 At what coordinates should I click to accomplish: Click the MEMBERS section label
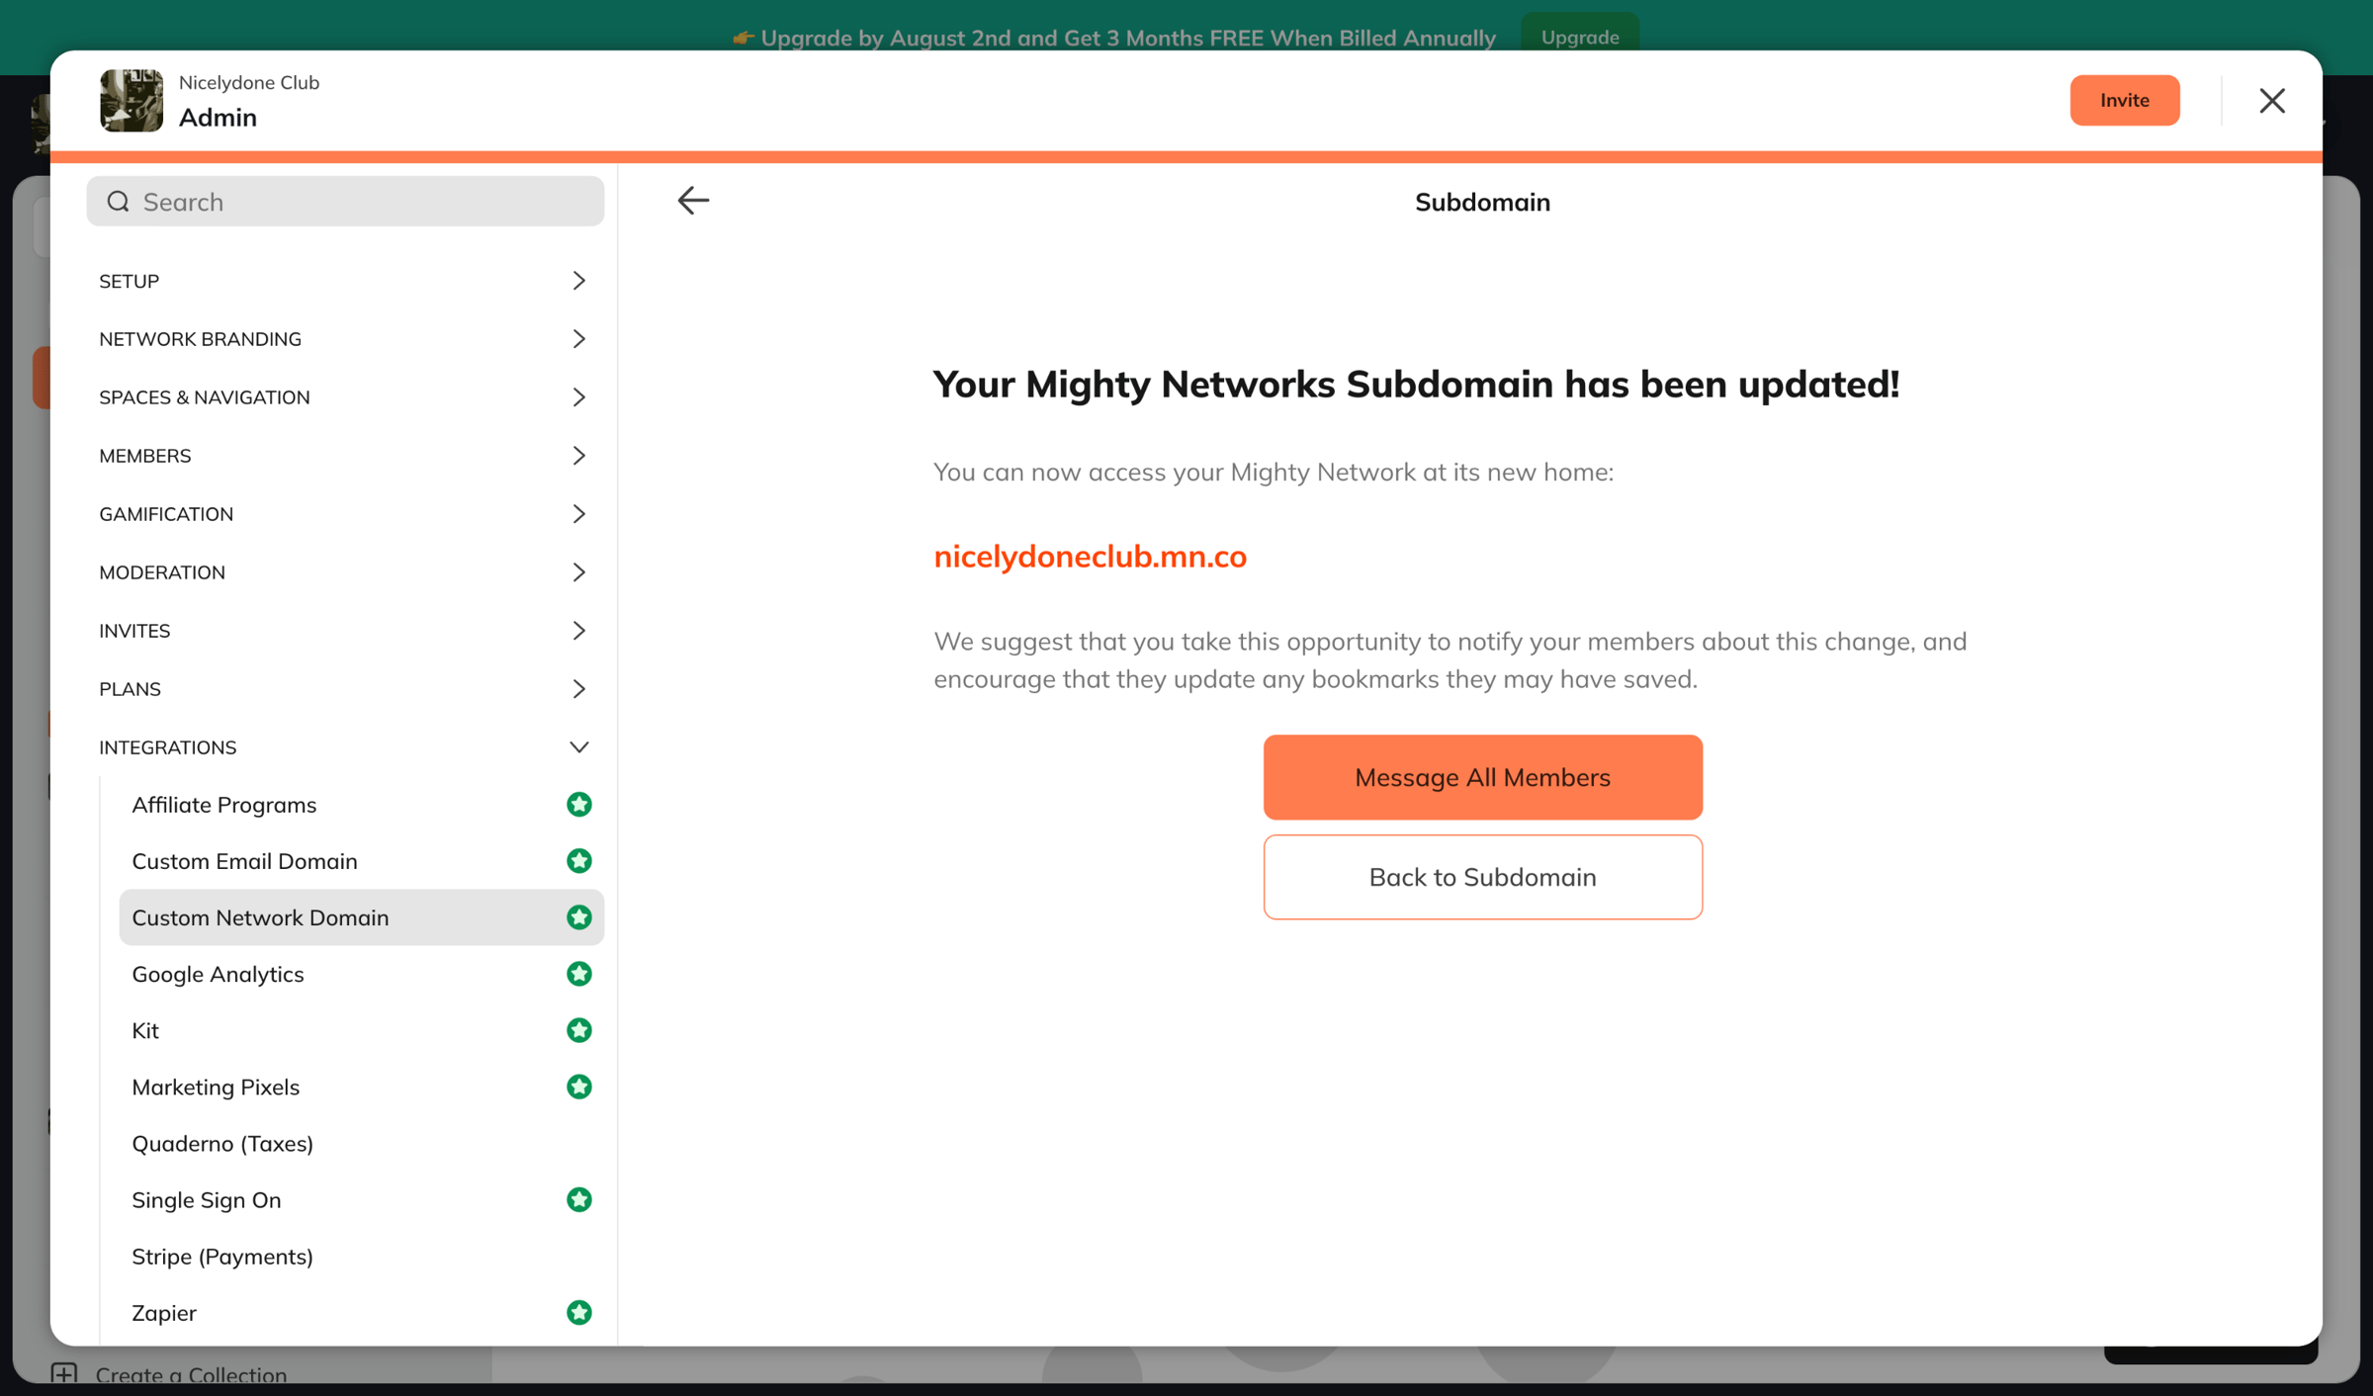(145, 456)
